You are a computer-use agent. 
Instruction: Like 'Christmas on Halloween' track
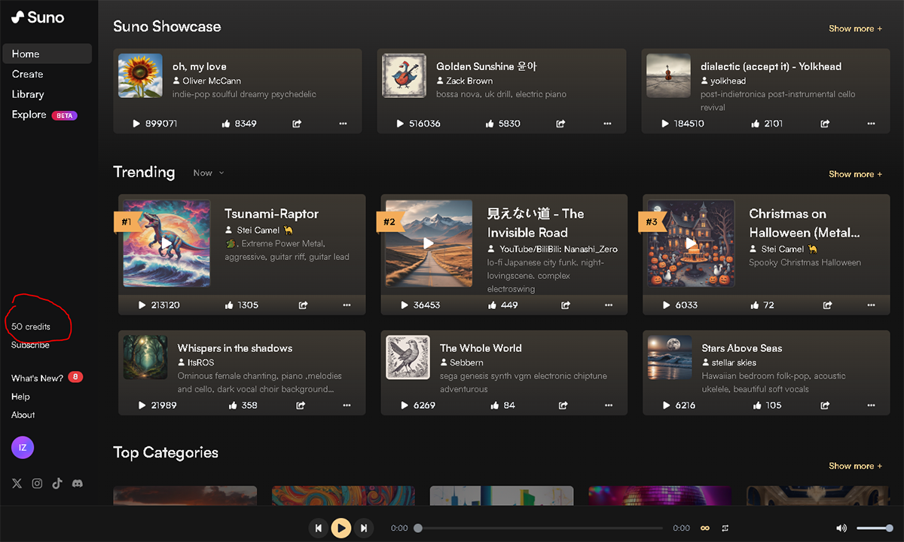click(754, 305)
